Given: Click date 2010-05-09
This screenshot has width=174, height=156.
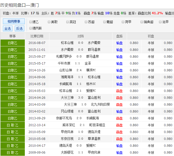Looking at the screenshot, I should (37, 132).
